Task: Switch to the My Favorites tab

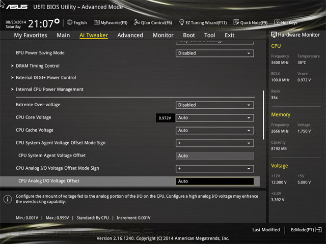Action: point(31,35)
